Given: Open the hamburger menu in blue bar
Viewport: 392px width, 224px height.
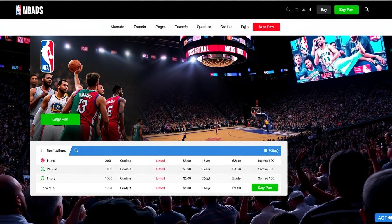Looking at the screenshot, I should click(x=265, y=150).
